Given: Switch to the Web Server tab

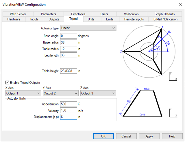Looking at the screenshot, I should tap(18, 14).
